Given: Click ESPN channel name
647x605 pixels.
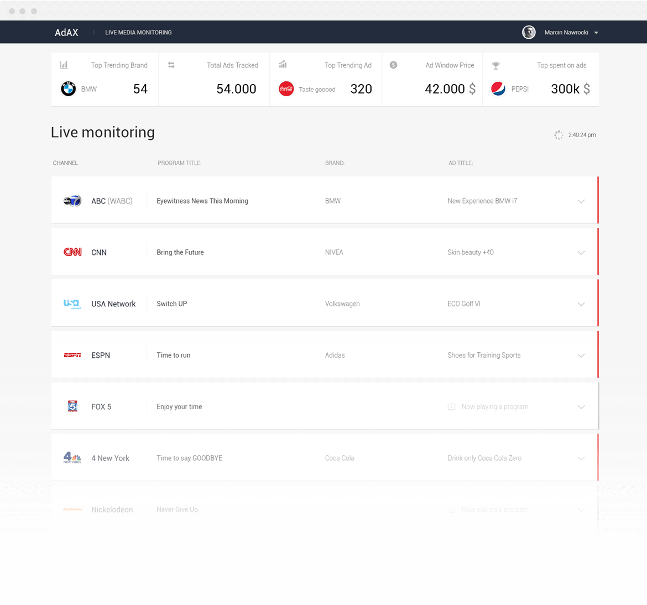Looking at the screenshot, I should (101, 356).
